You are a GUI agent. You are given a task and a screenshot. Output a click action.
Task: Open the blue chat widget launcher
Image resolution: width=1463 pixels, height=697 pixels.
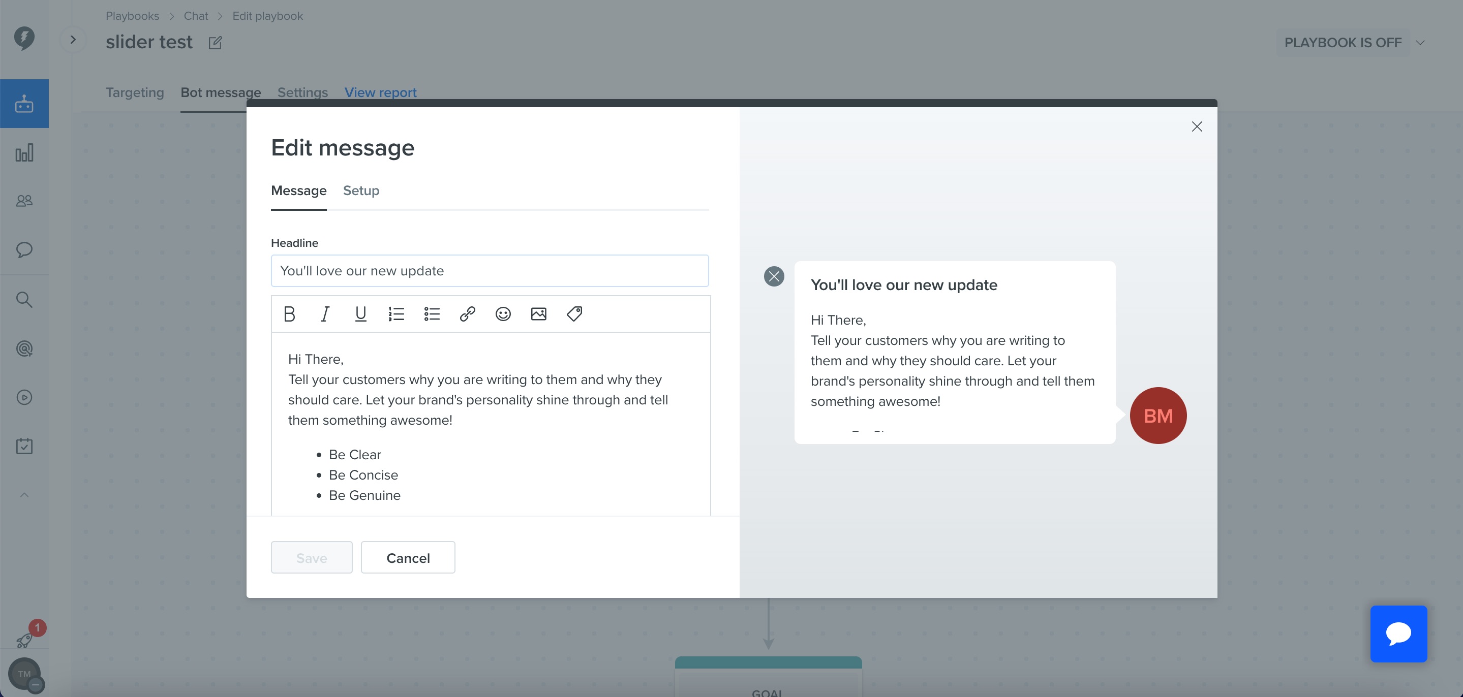click(x=1398, y=634)
